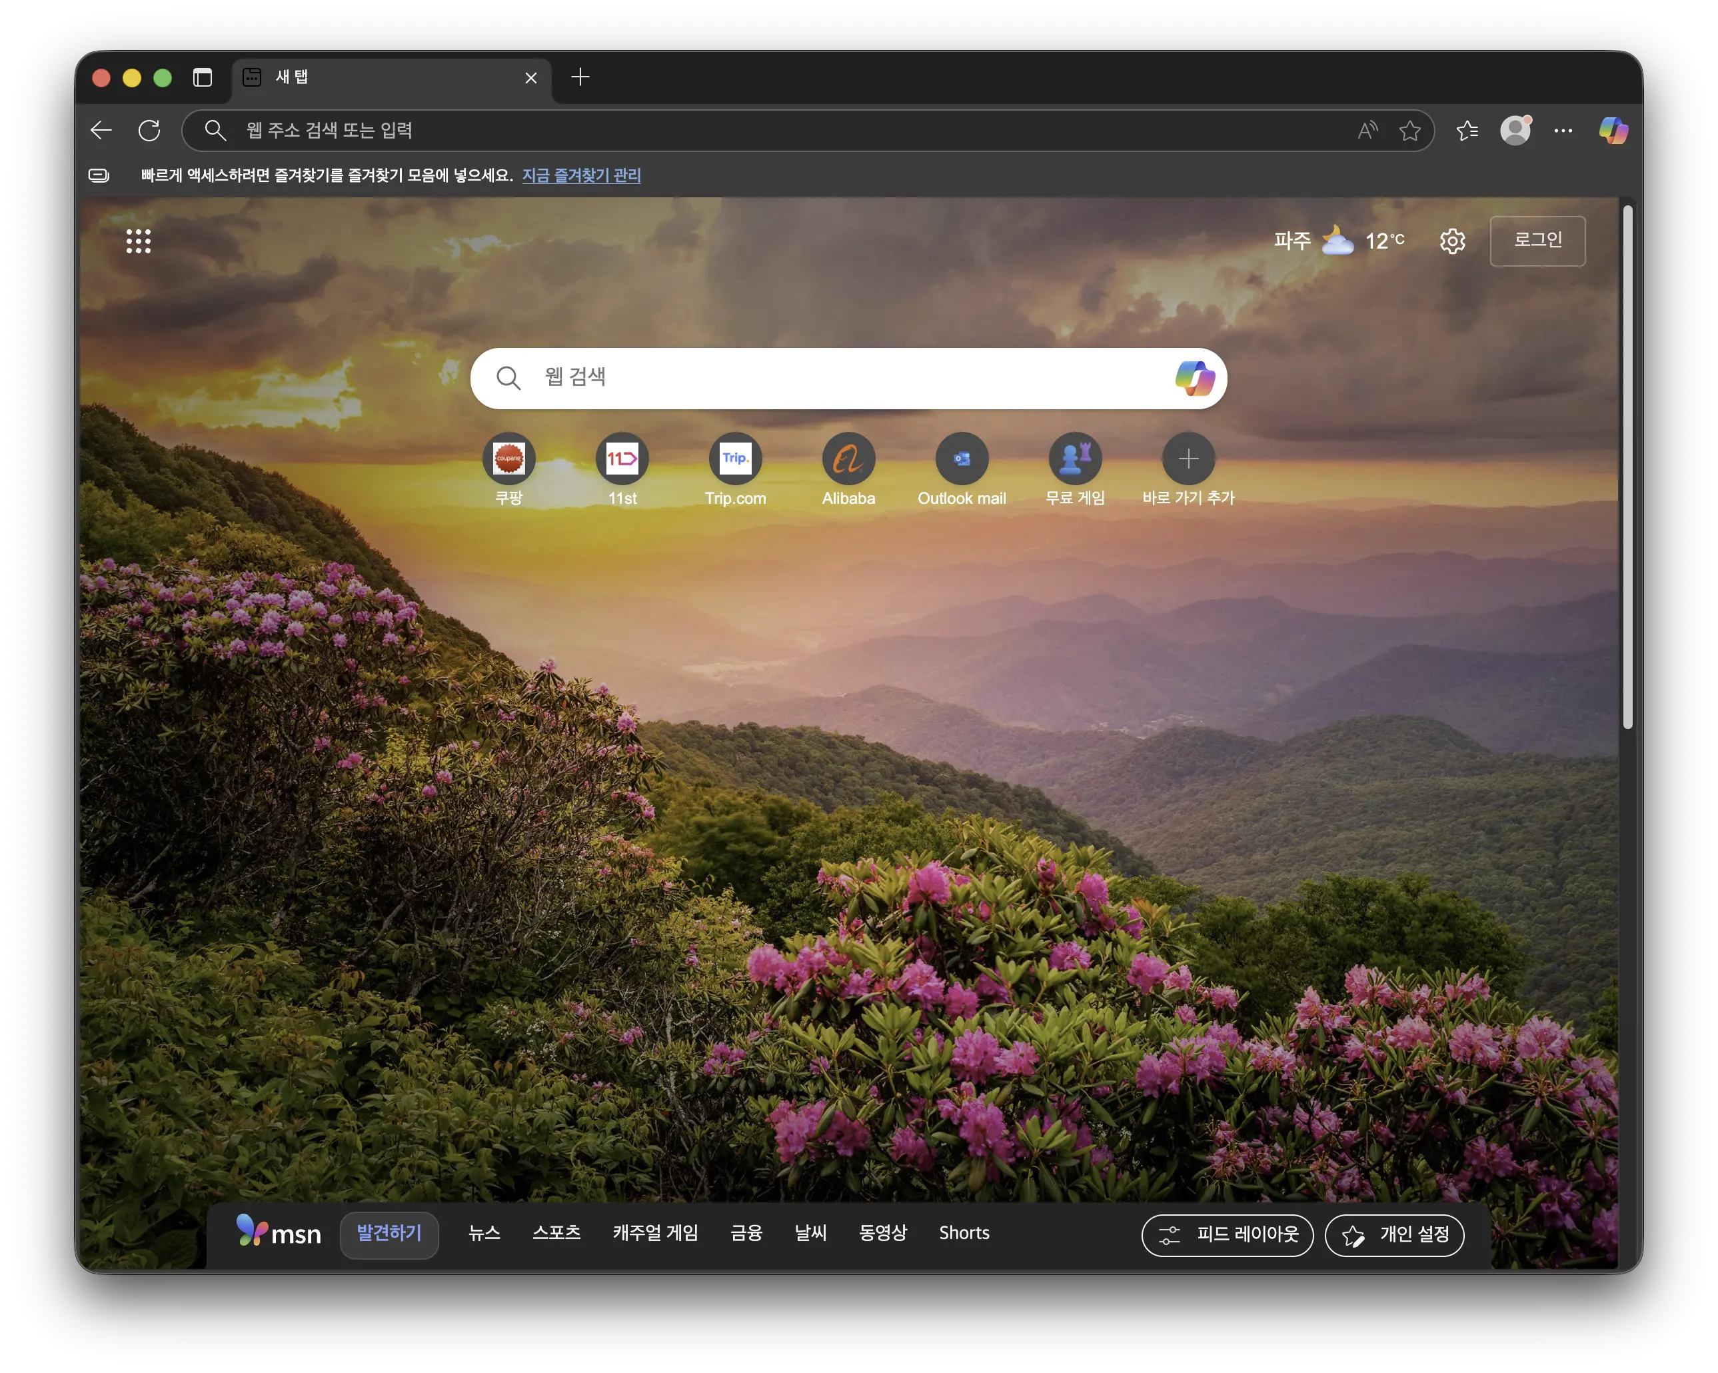Open the browser profile avatar

1515,130
